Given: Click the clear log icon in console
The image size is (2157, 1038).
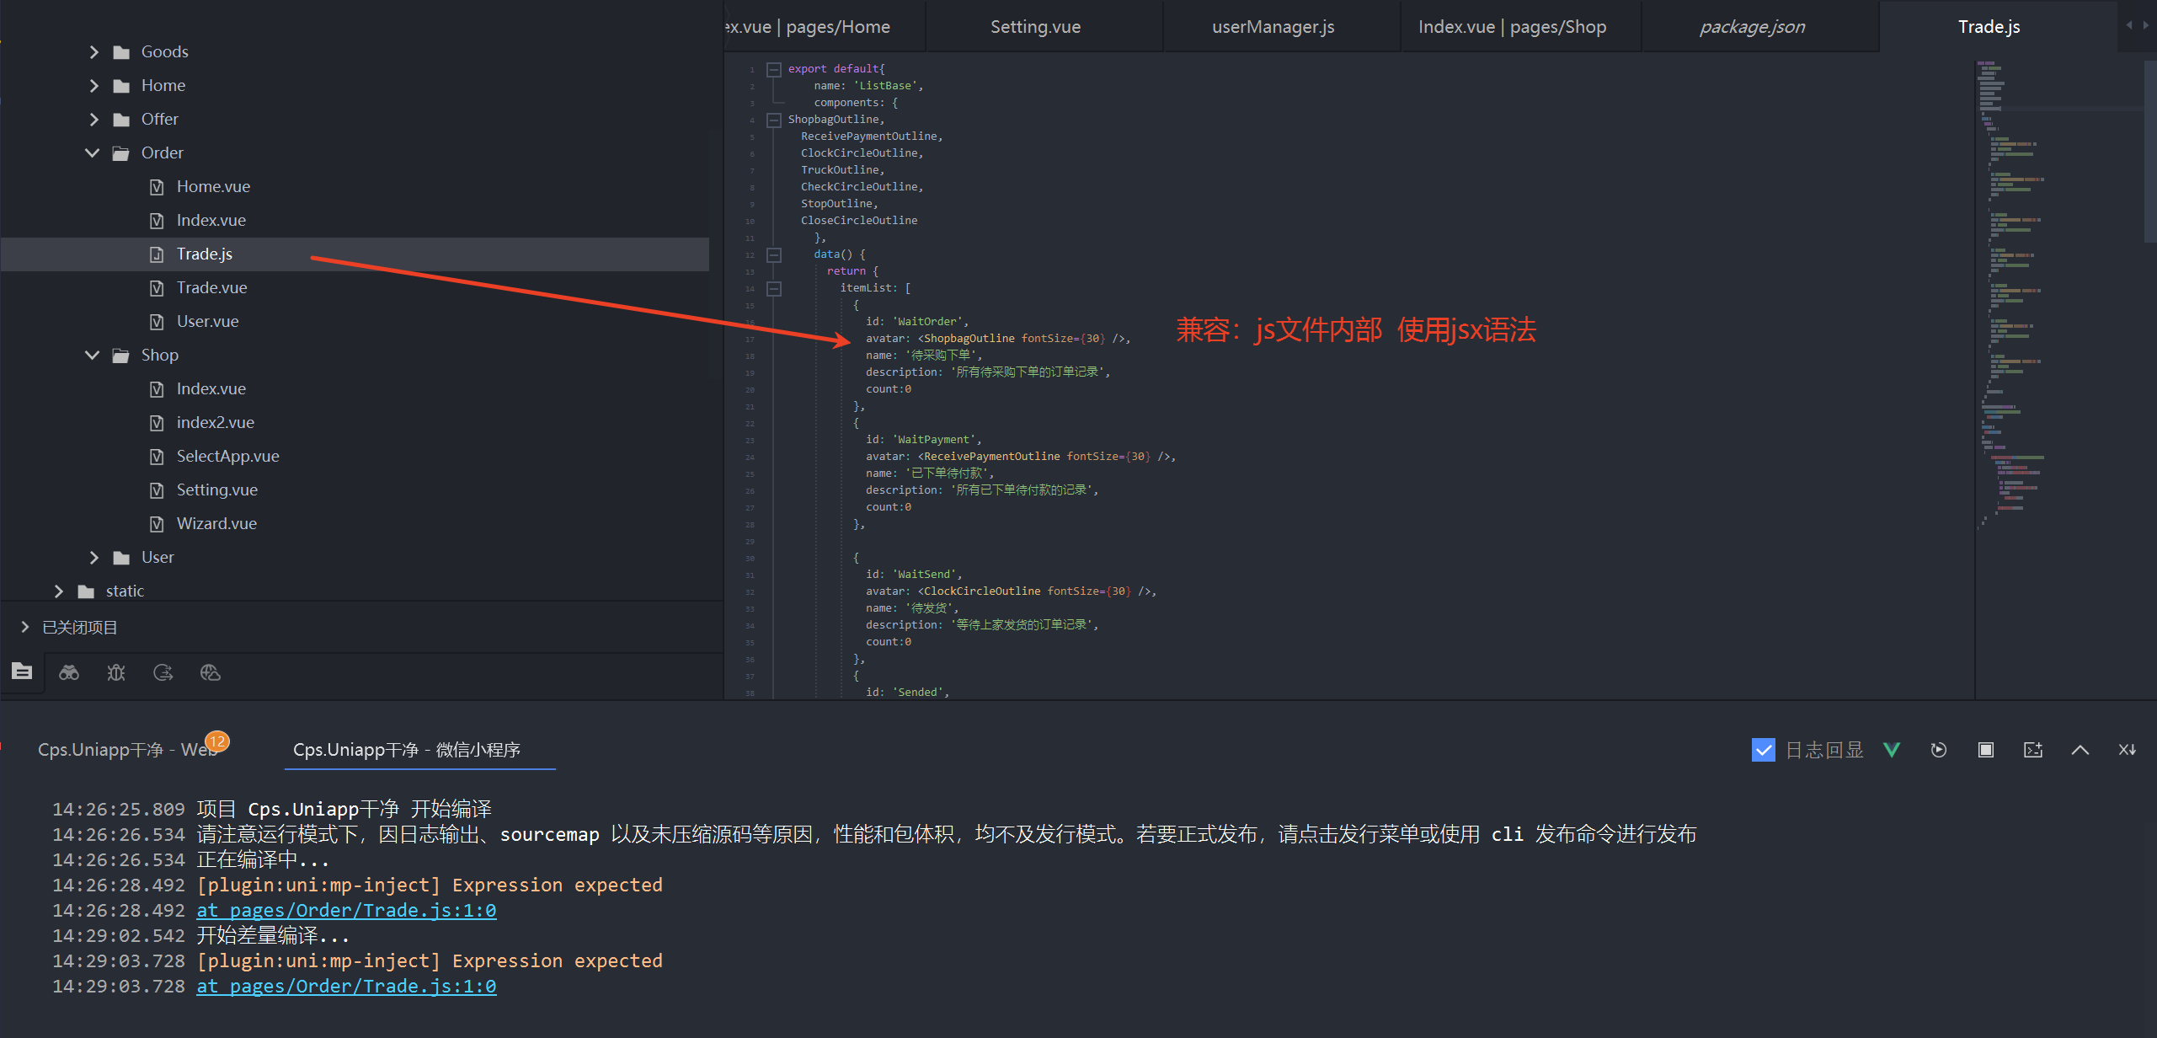Looking at the screenshot, I should tap(2128, 750).
